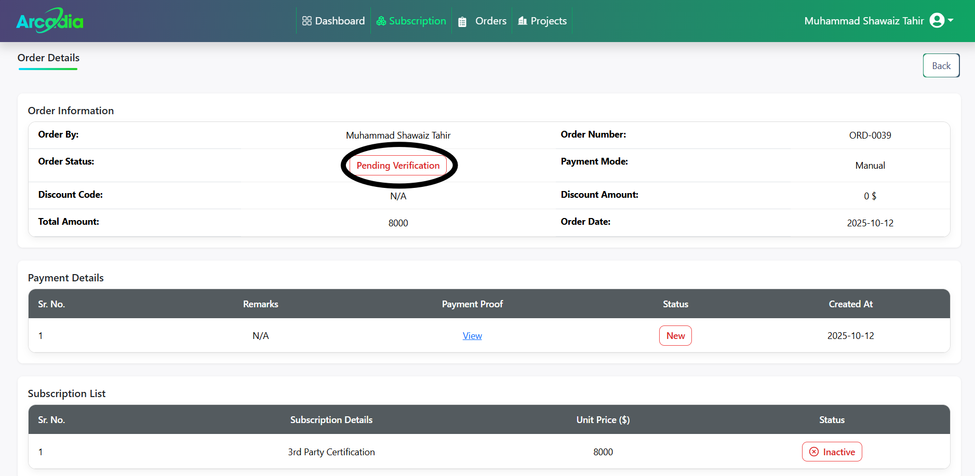Click the Arcadia logo

(50, 21)
